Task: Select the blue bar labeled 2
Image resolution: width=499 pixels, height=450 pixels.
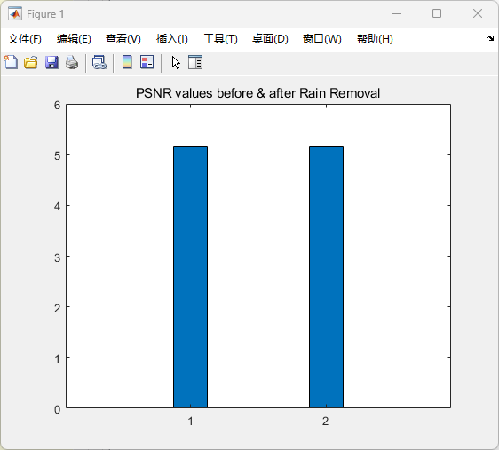Action: click(326, 277)
